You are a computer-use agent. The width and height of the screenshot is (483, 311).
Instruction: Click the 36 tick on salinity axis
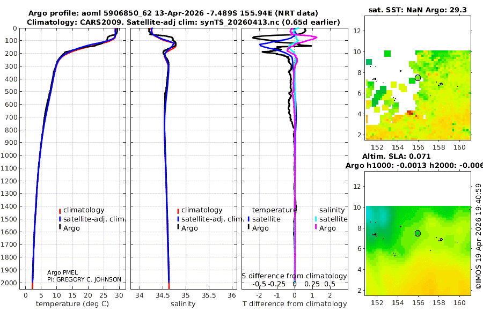coord(232,295)
